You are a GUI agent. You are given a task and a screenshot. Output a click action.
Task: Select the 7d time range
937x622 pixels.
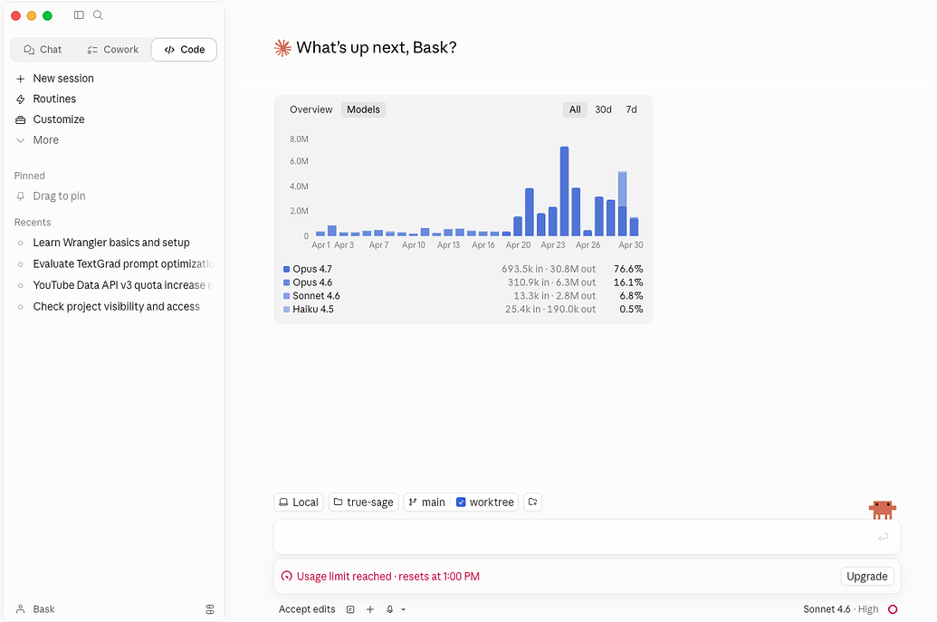pos(631,110)
